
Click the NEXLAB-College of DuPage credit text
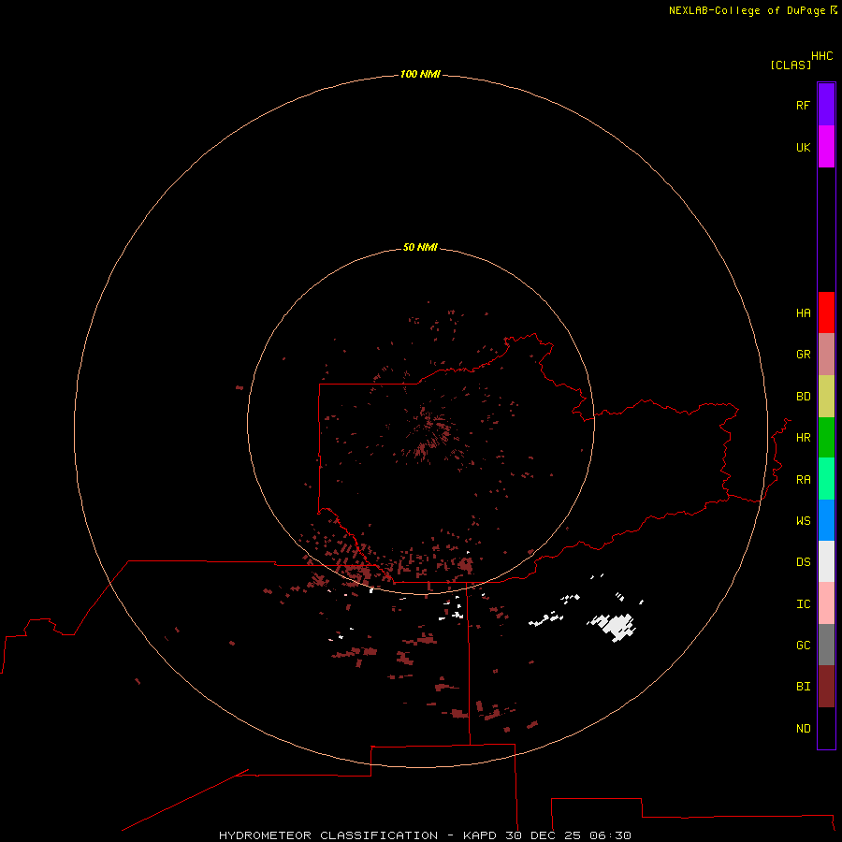(747, 10)
